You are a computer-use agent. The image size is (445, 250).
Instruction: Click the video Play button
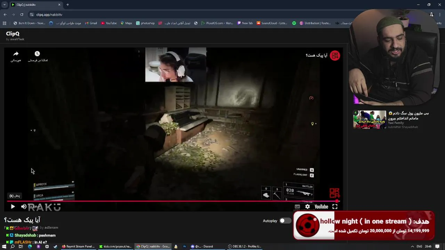click(x=13, y=207)
